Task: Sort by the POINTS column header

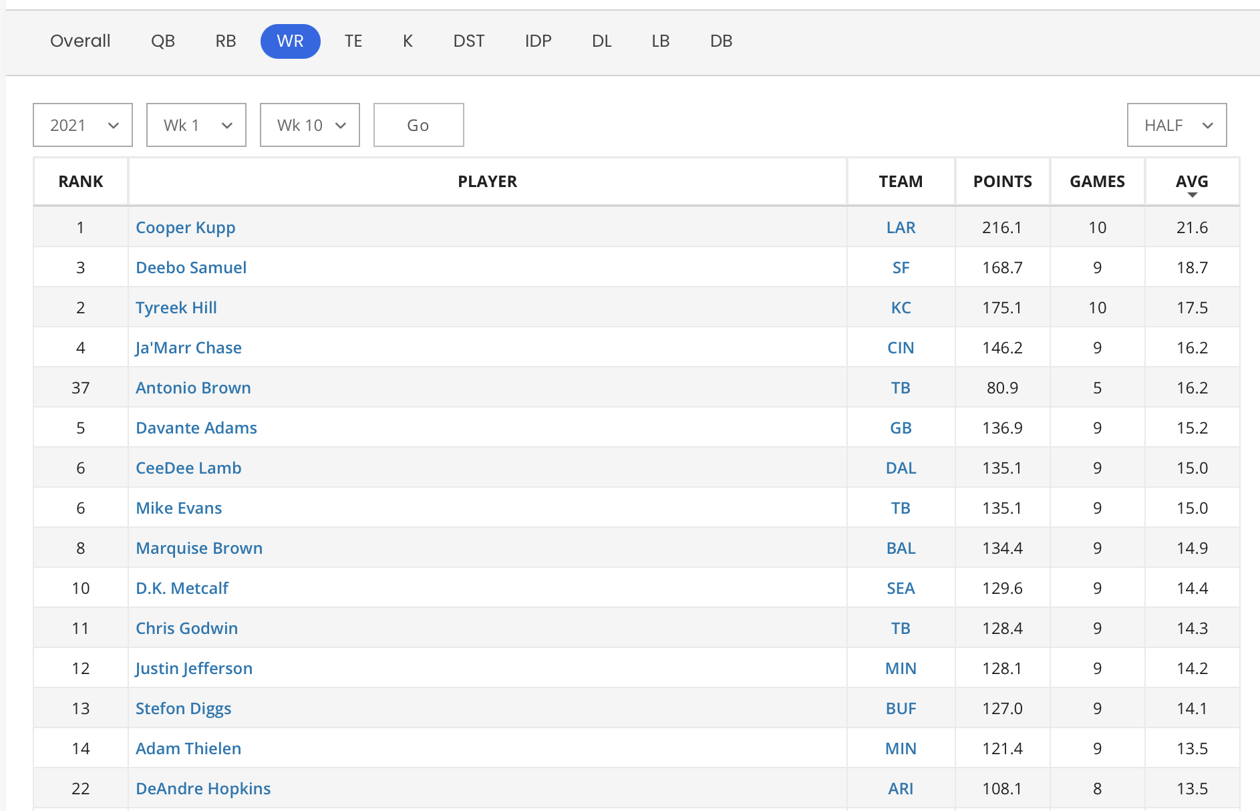Action: click(x=1003, y=182)
